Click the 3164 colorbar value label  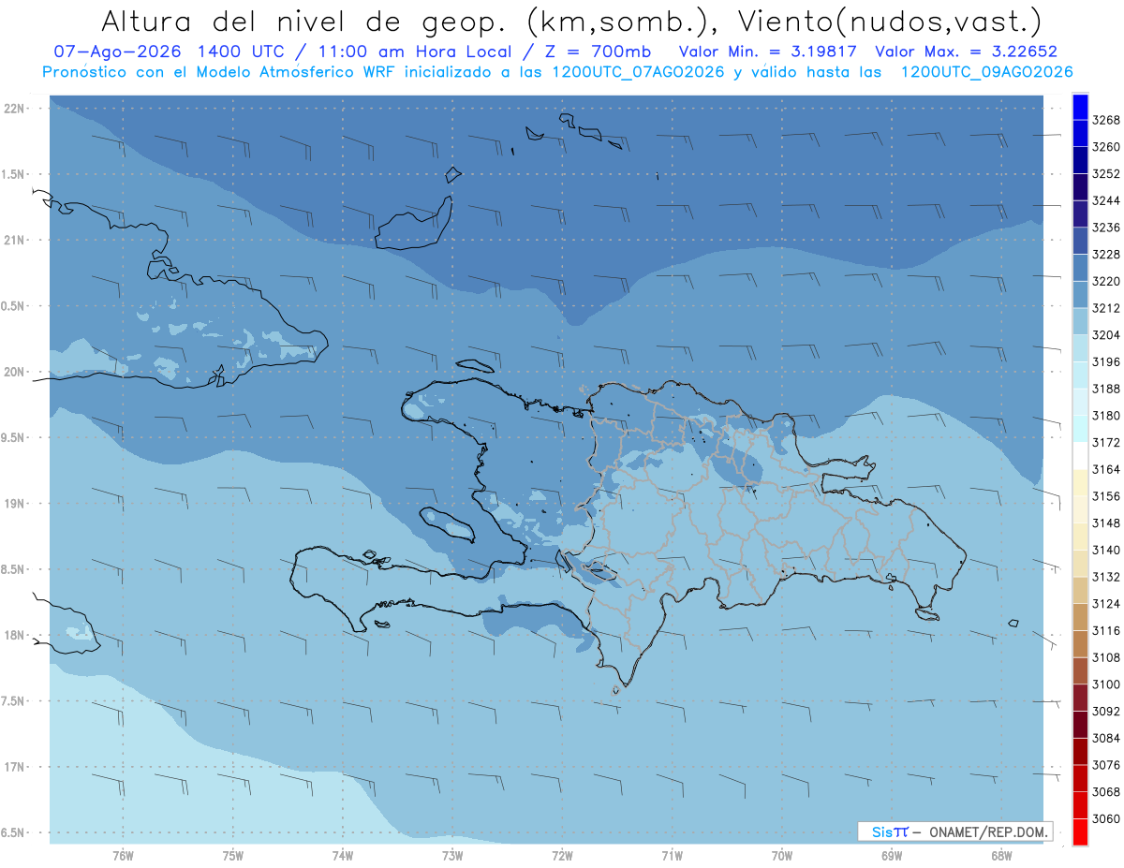click(x=1106, y=469)
